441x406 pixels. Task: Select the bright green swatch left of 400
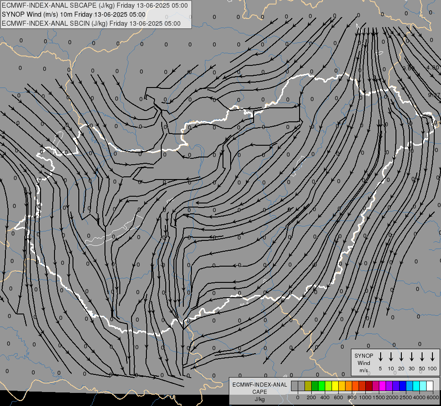click(322, 386)
